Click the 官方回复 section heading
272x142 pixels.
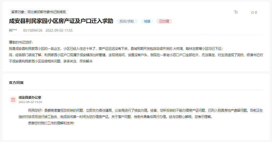[x=16, y=83]
